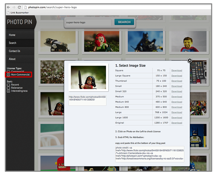This screenshot has width=217, height=176.
Task: Click the flickr photo URL box
Action: [x=87, y=100]
